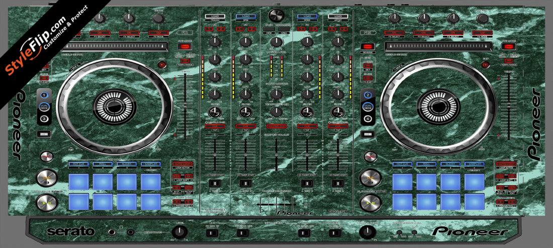This screenshot has height=248, width=553.
Task: Click the right deck FX TAP button
Action: (x=482, y=33)
